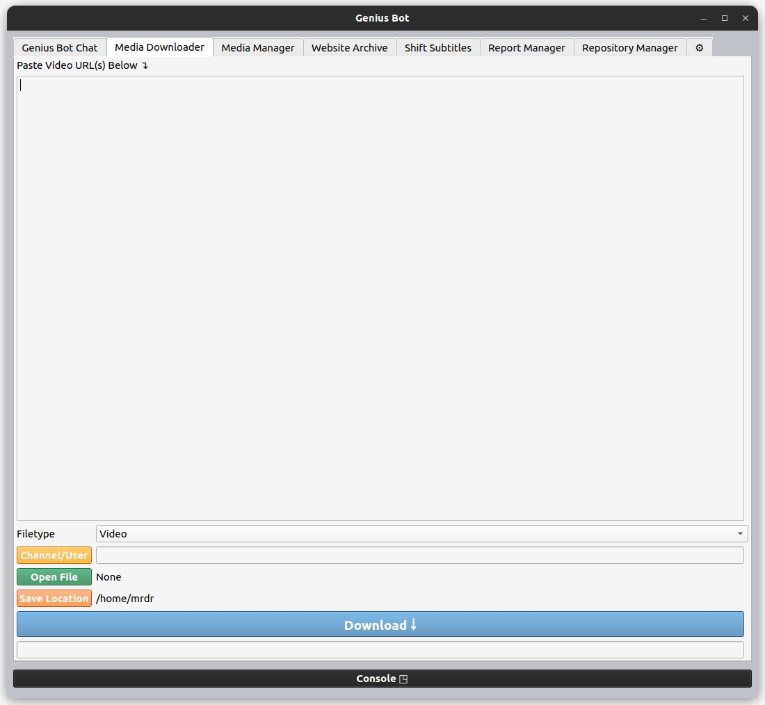The image size is (765, 705).
Task: Click the orange Channel/User button
Action: pyautogui.click(x=54, y=556)
